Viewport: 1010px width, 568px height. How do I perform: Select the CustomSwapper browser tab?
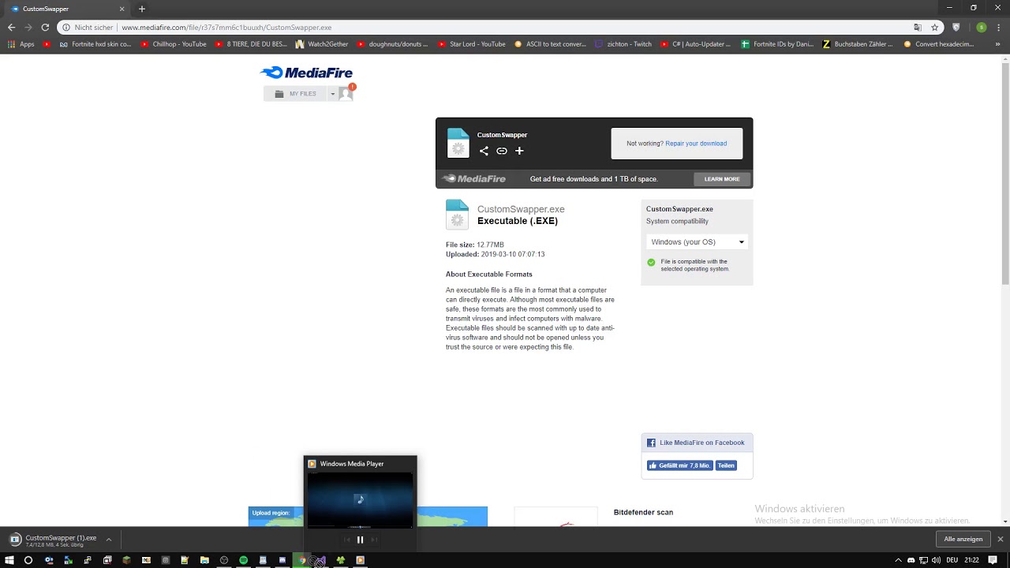pos(67,9)
